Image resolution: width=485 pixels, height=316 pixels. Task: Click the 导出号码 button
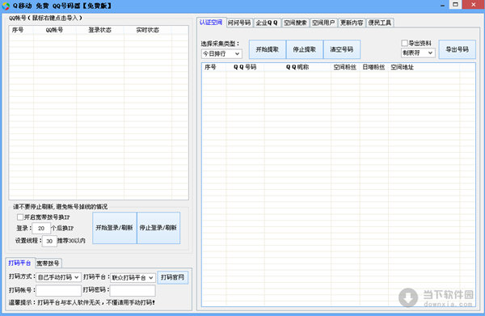click(x=458, y=49)
